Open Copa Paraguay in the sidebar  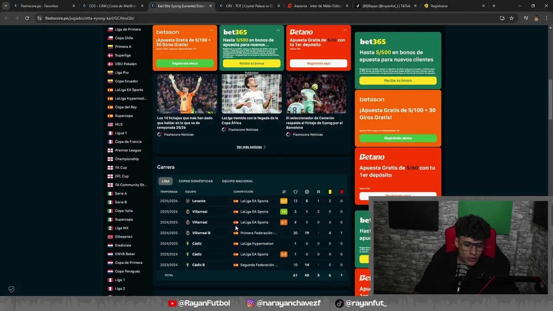coord(127,271)
